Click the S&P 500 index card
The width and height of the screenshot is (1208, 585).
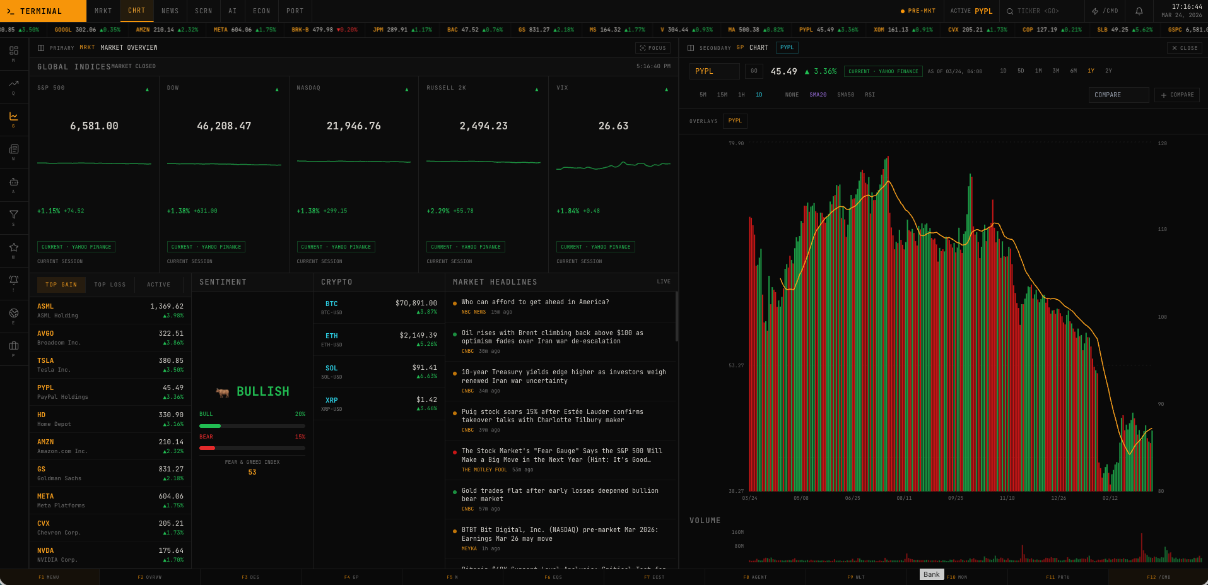(x=94, y=175)
